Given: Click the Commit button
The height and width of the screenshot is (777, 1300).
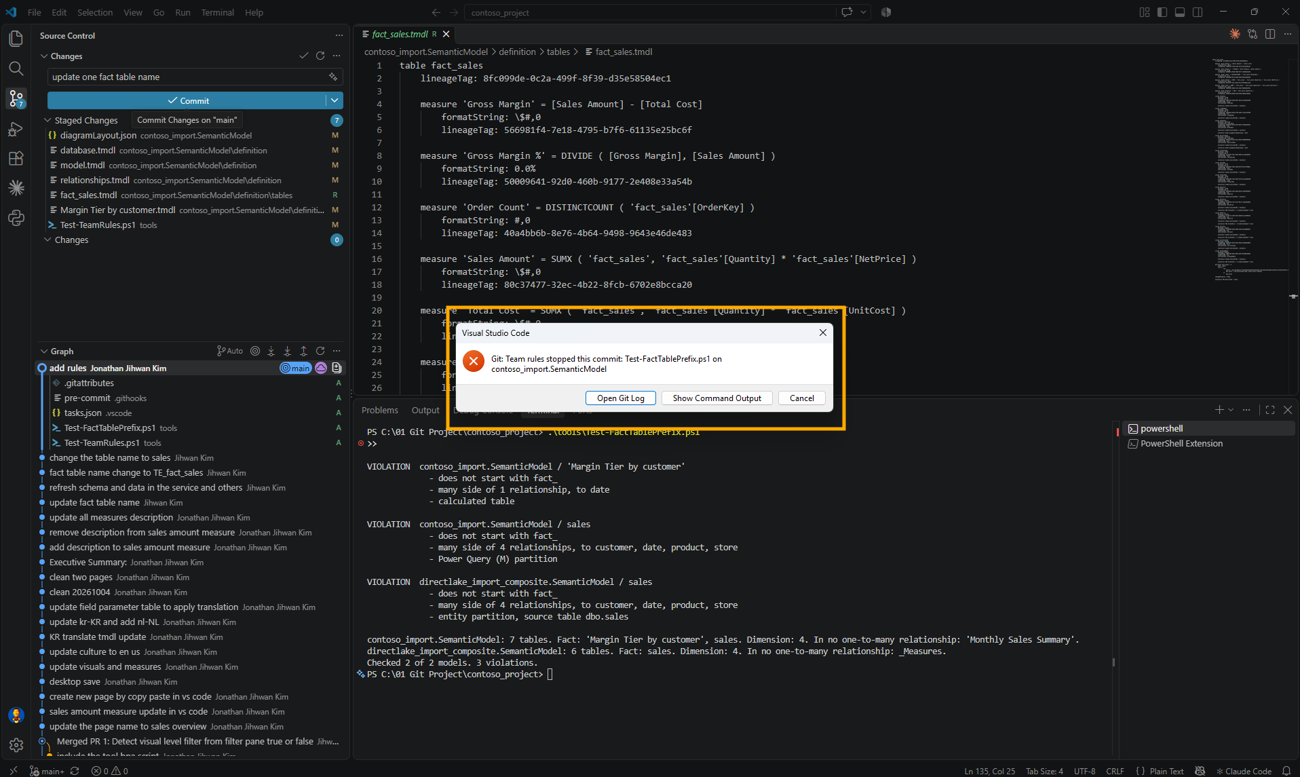Looking at the screenshot, I should coord(187,100).
